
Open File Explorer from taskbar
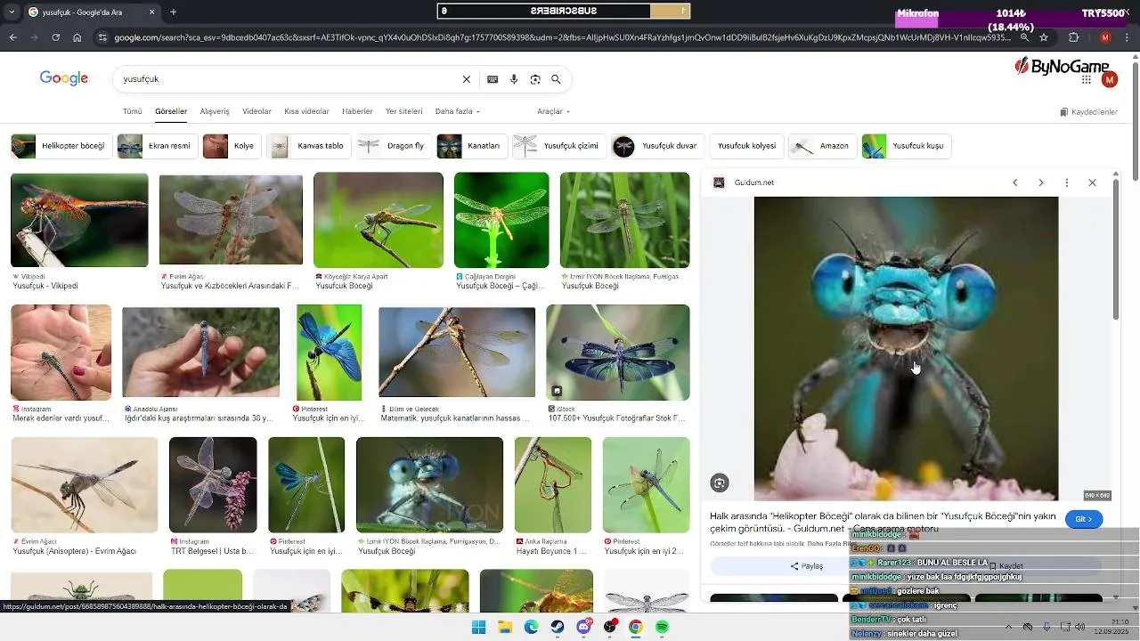point(505,627)
